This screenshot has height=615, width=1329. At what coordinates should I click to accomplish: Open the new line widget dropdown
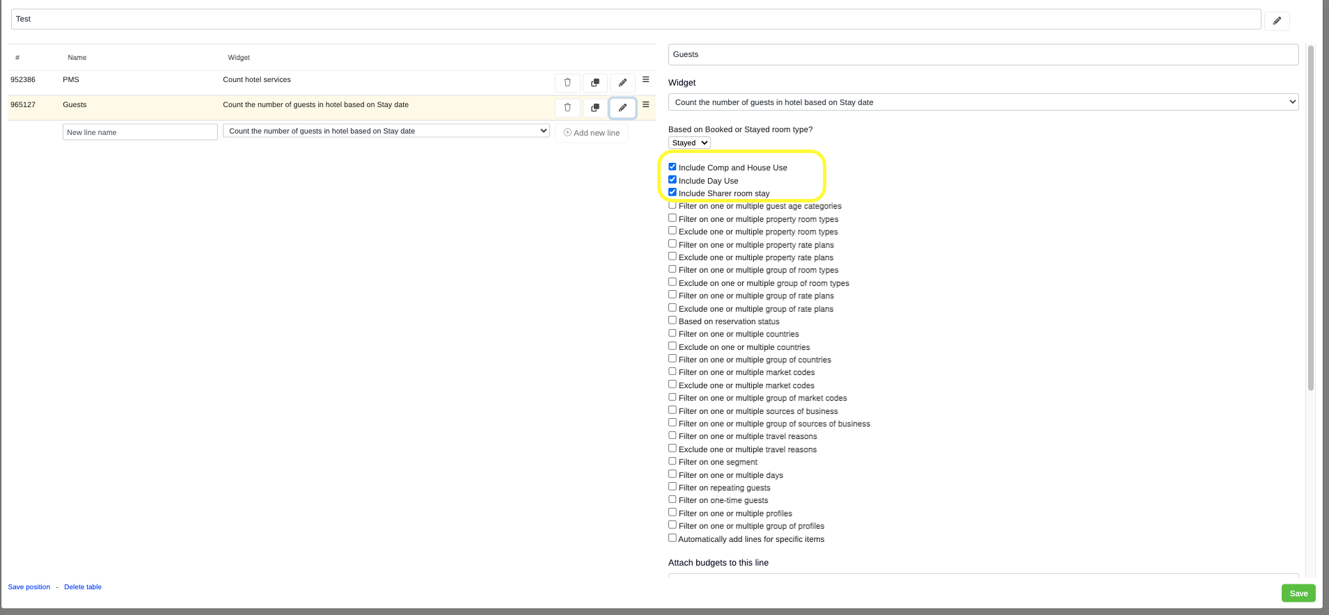(386, 131)
